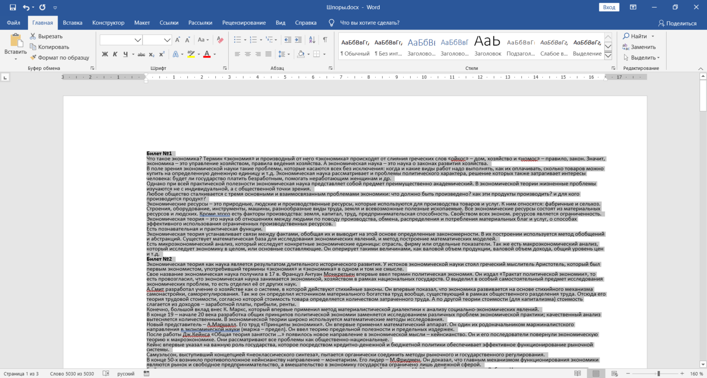The width and height of the screenshot is (707, 378).
Task: Copy selection using Копировать
Action: (x=49, y=47)
